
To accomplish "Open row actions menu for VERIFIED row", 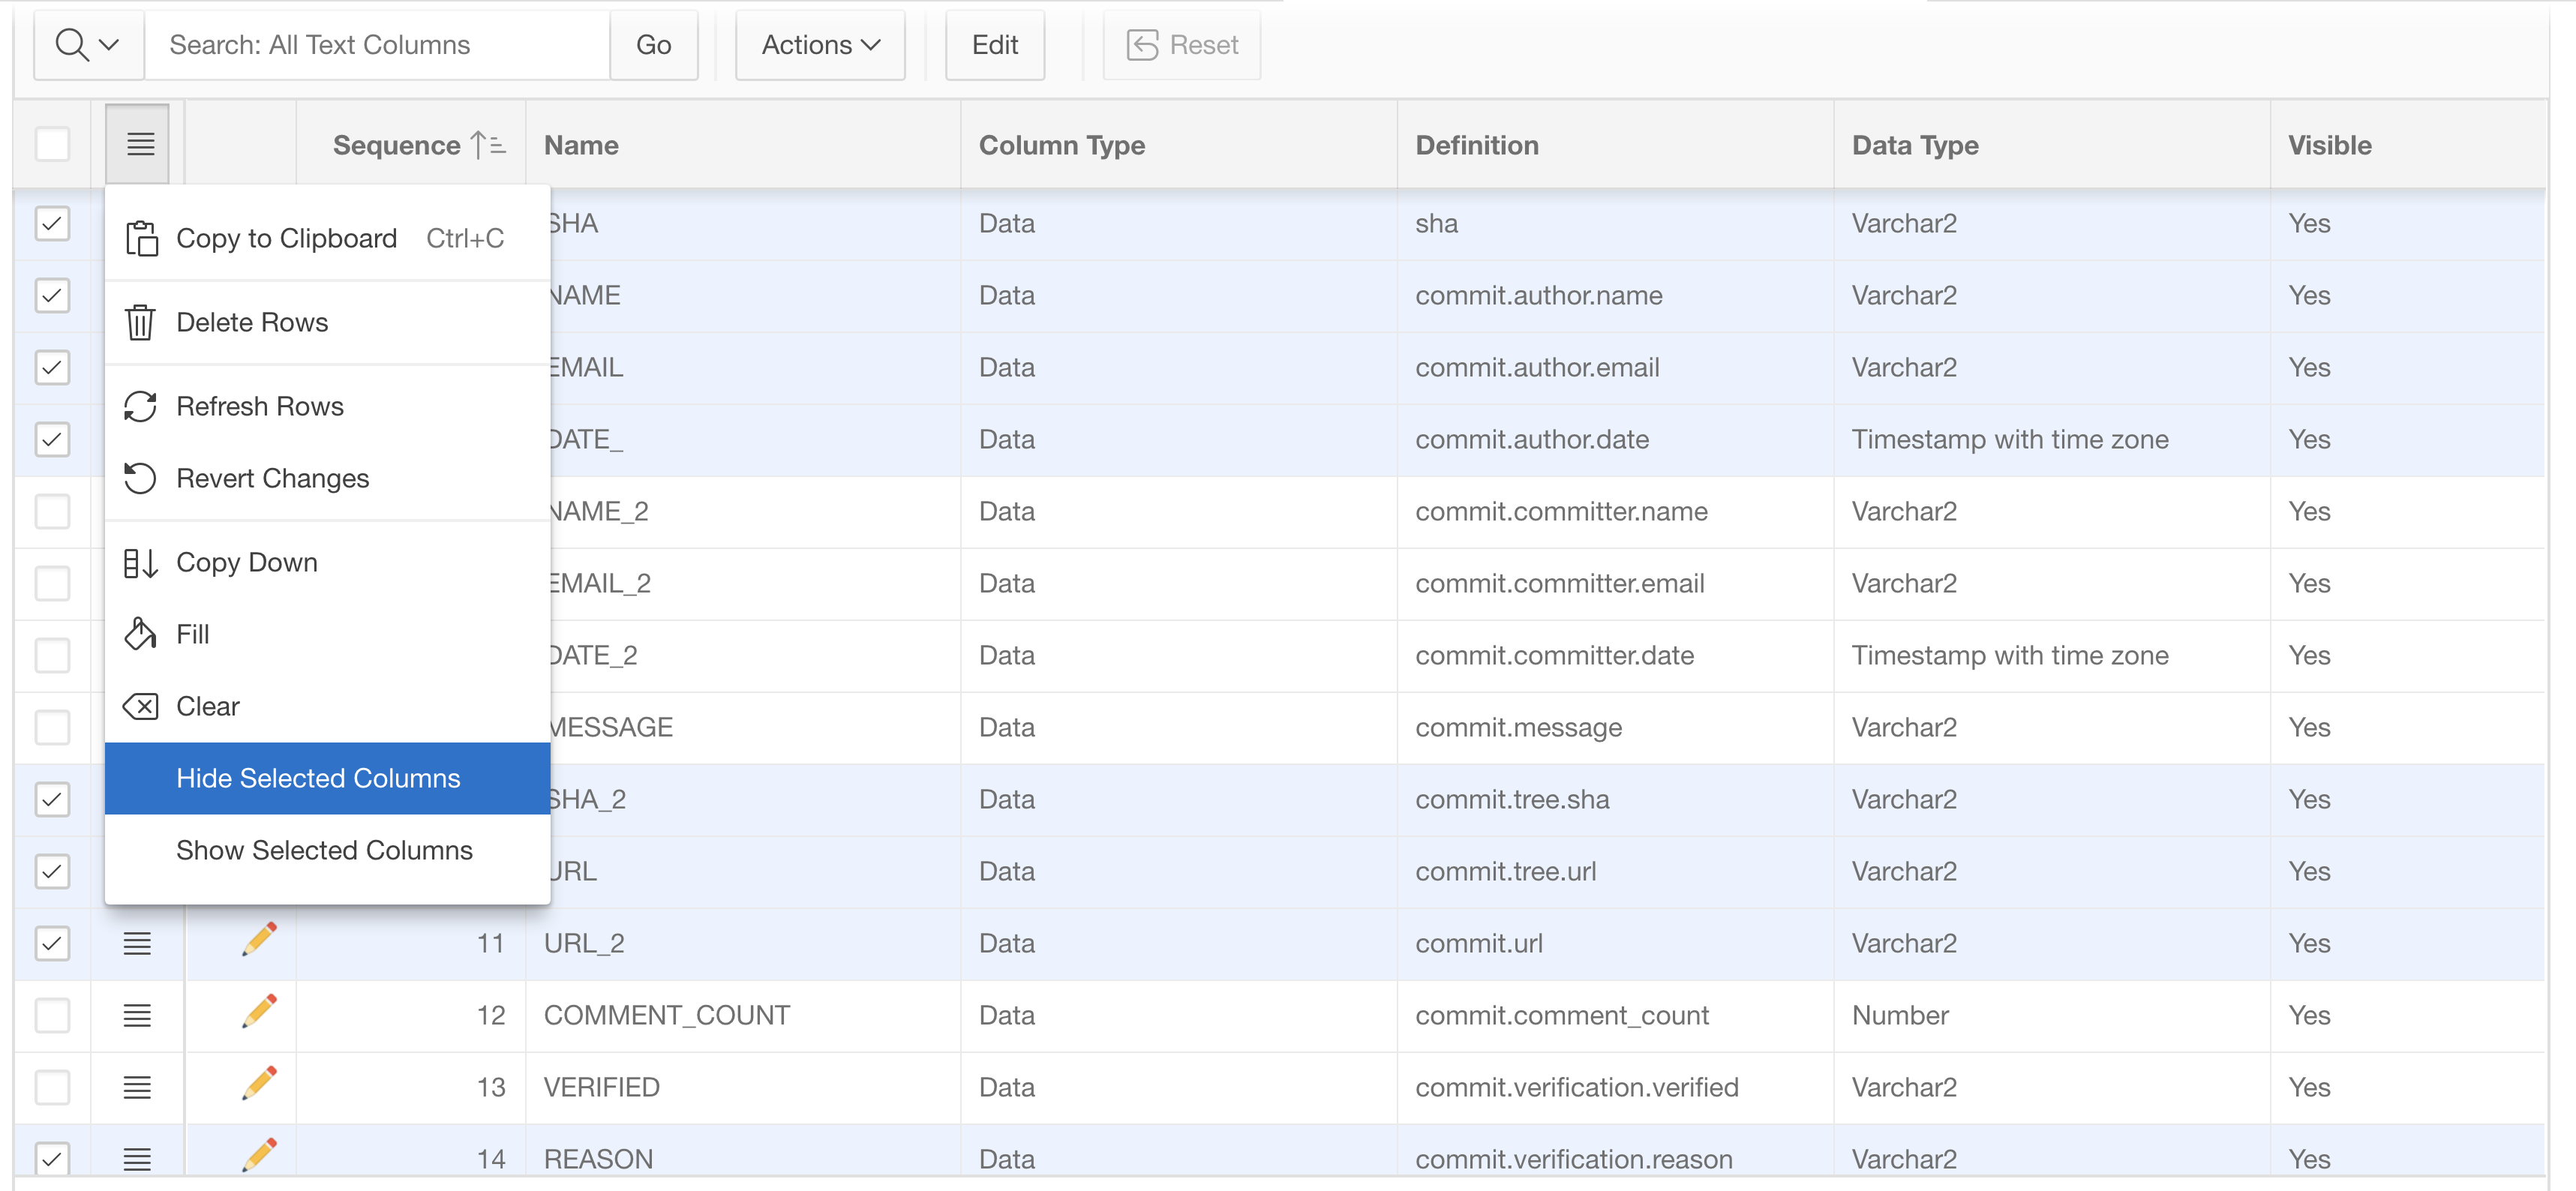I will point(137,1087).
